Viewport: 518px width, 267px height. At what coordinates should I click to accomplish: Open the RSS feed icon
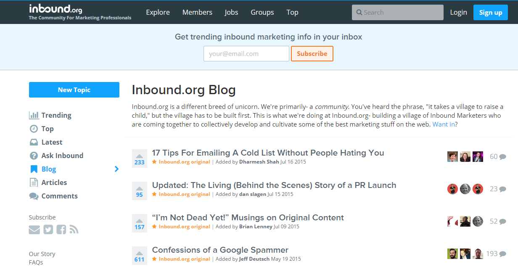pos(74,230)
